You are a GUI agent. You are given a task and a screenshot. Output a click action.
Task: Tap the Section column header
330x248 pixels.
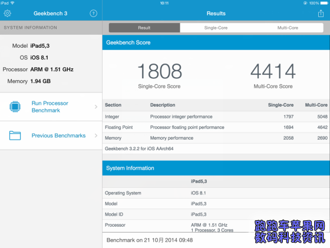pos(113,105)
